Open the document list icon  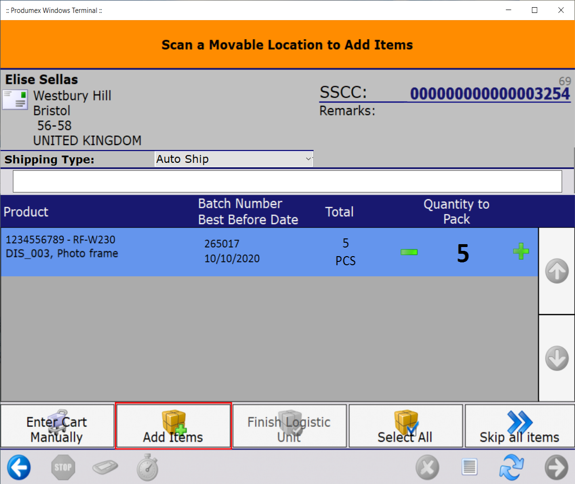click(469, 467)
